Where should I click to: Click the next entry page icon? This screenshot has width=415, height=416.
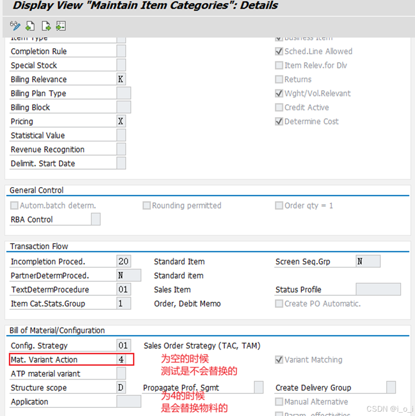pos(46,26)
